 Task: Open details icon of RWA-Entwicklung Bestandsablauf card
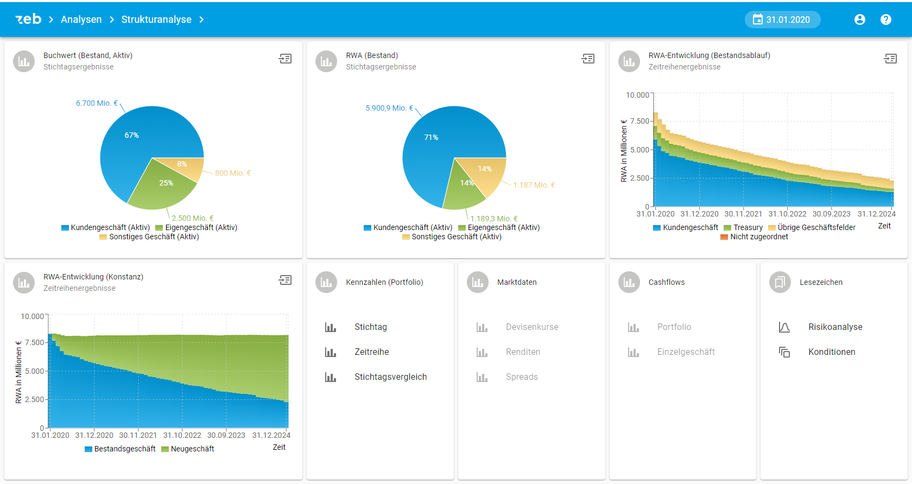click(890, 59)
